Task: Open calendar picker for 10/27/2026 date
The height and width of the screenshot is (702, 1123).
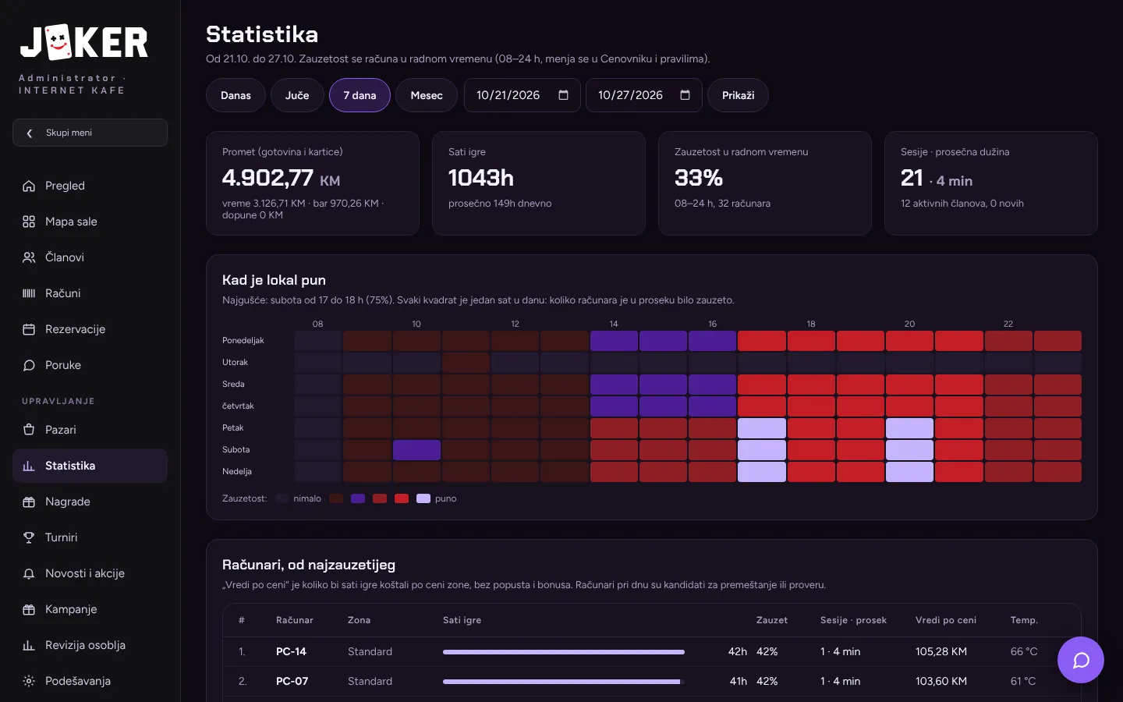Action: click(x=685, y=95)
